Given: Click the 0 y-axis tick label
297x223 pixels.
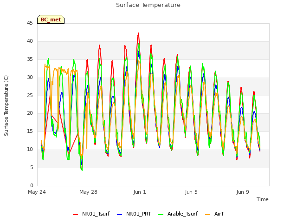Looking at the screenshot, I should [x=32, y=185].
